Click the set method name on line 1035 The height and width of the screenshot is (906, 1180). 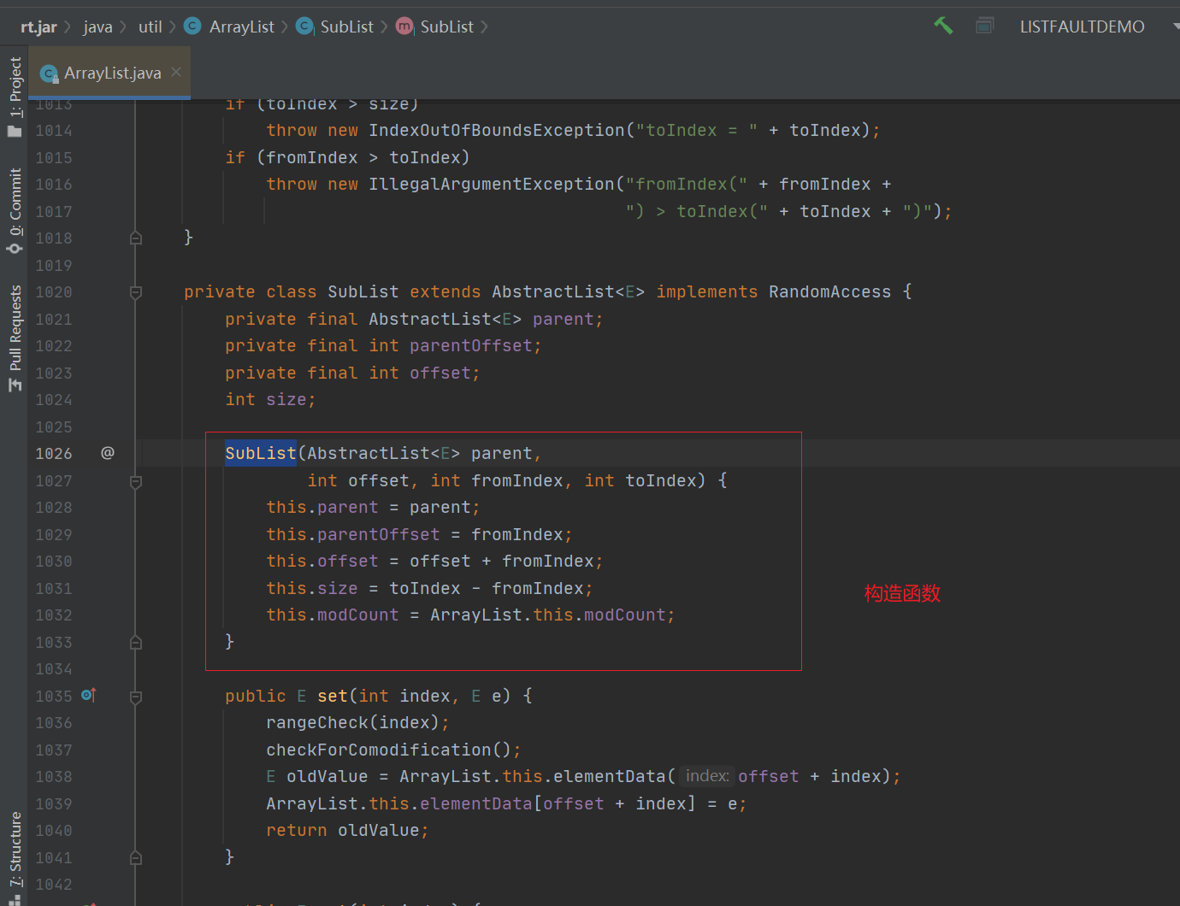click(x=333, y=696)
